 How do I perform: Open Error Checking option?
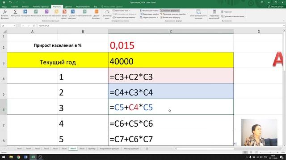pos(173,14)
